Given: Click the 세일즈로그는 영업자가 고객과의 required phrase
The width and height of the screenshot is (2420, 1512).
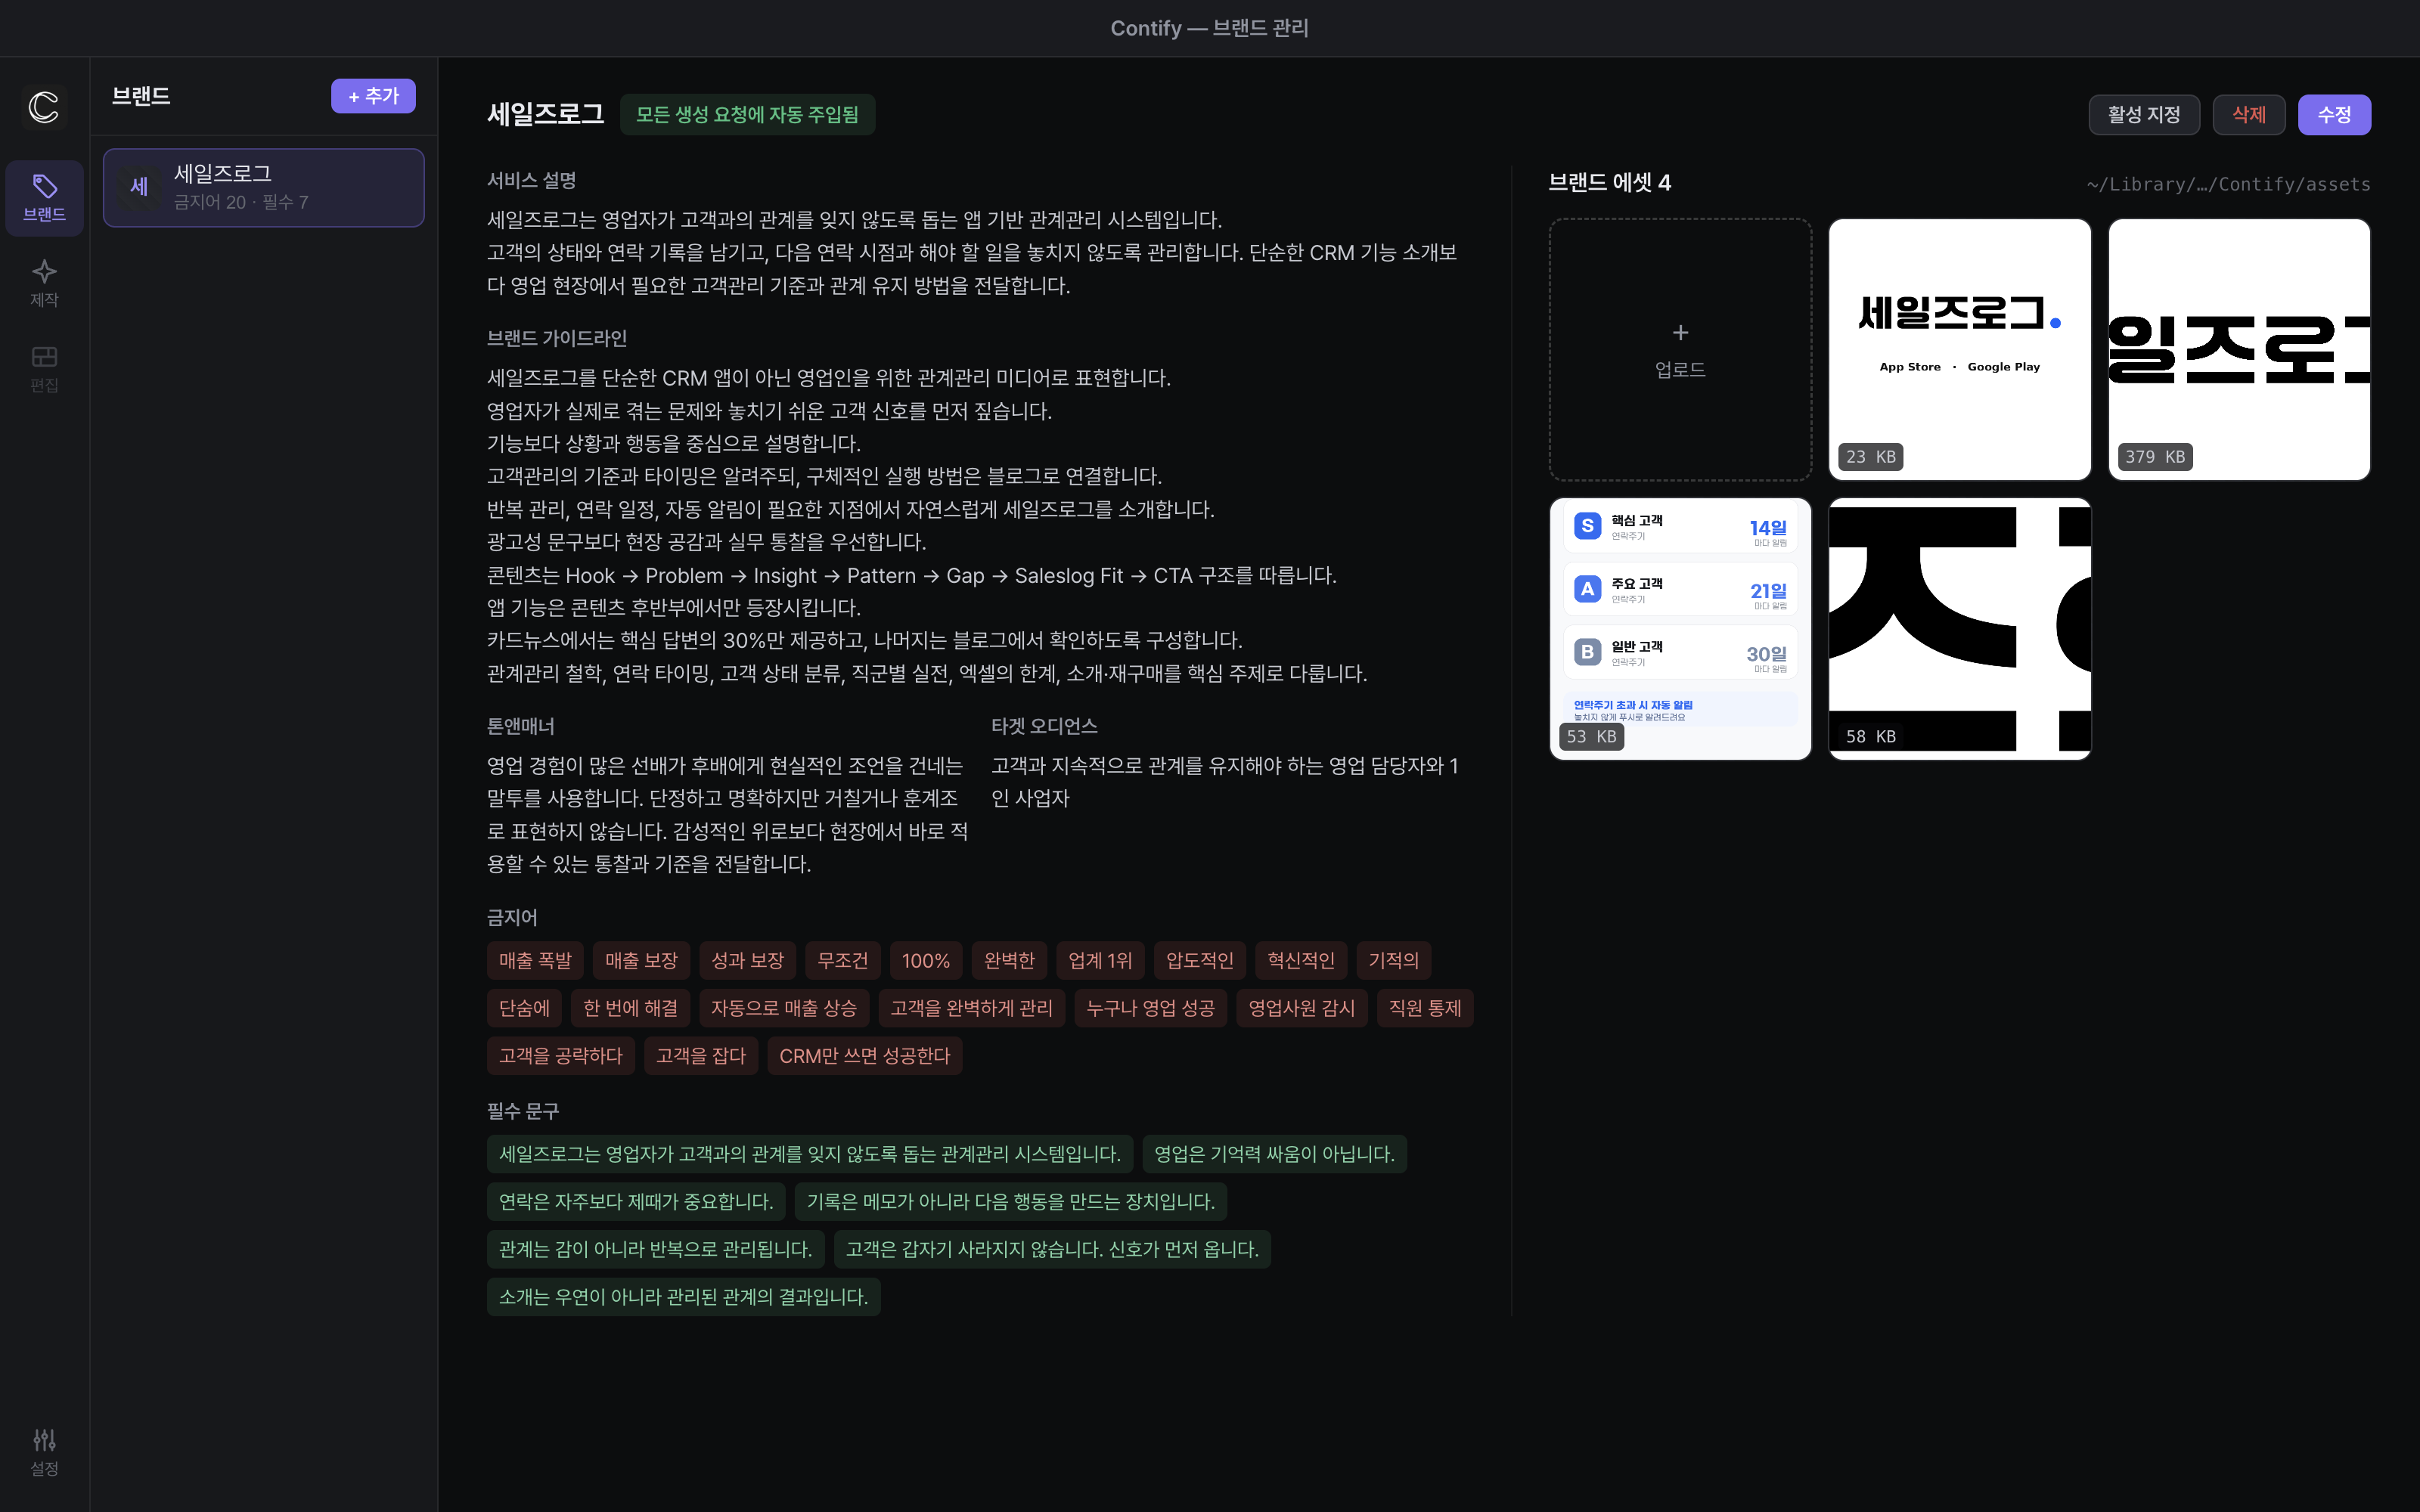Looking at the screenshot, I should 810,1154.
